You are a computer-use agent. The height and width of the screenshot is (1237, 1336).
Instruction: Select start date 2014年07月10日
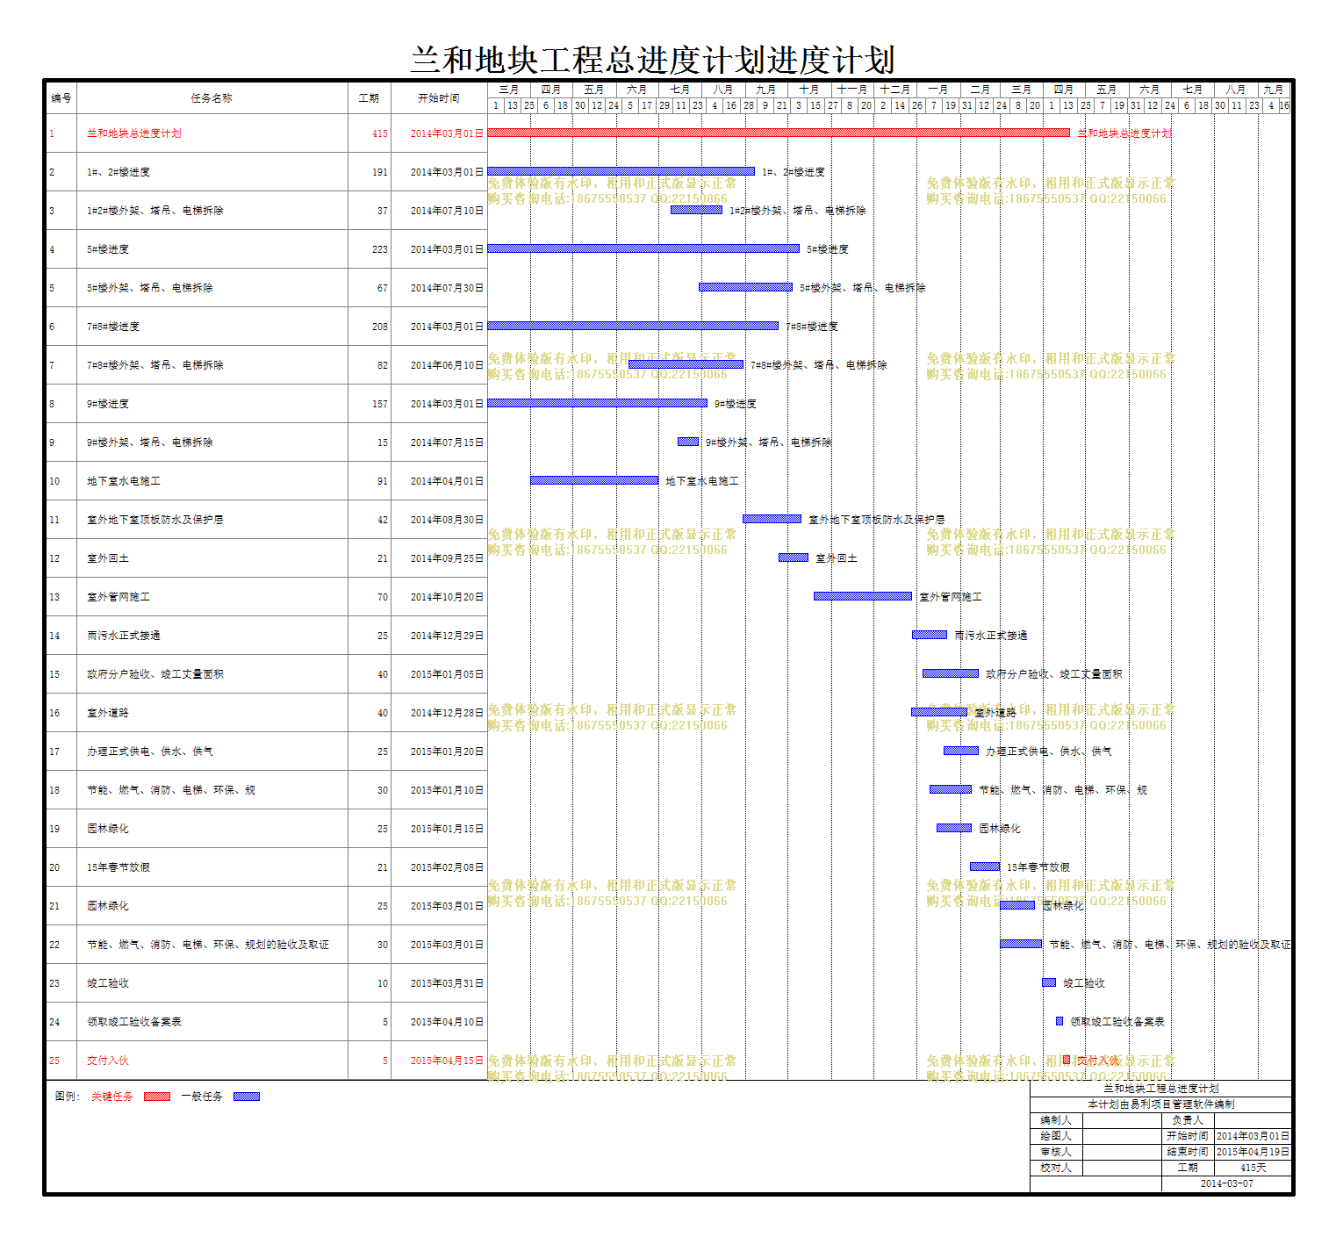point(447,211)
